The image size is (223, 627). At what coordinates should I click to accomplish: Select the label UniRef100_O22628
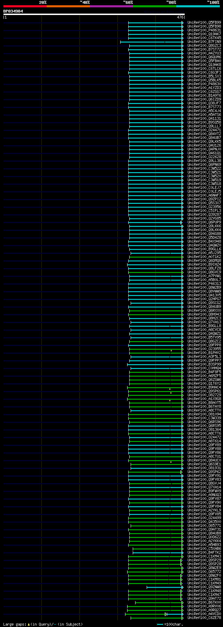204,157
